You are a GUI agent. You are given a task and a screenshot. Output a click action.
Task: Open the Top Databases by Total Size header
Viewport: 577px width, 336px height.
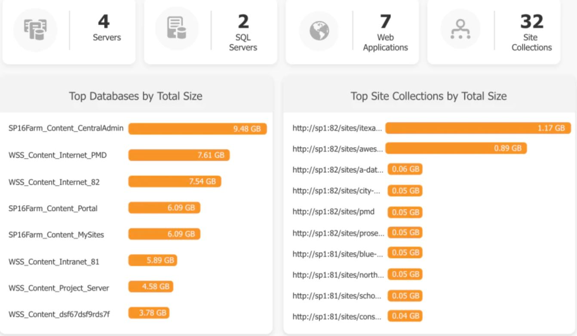136,96
